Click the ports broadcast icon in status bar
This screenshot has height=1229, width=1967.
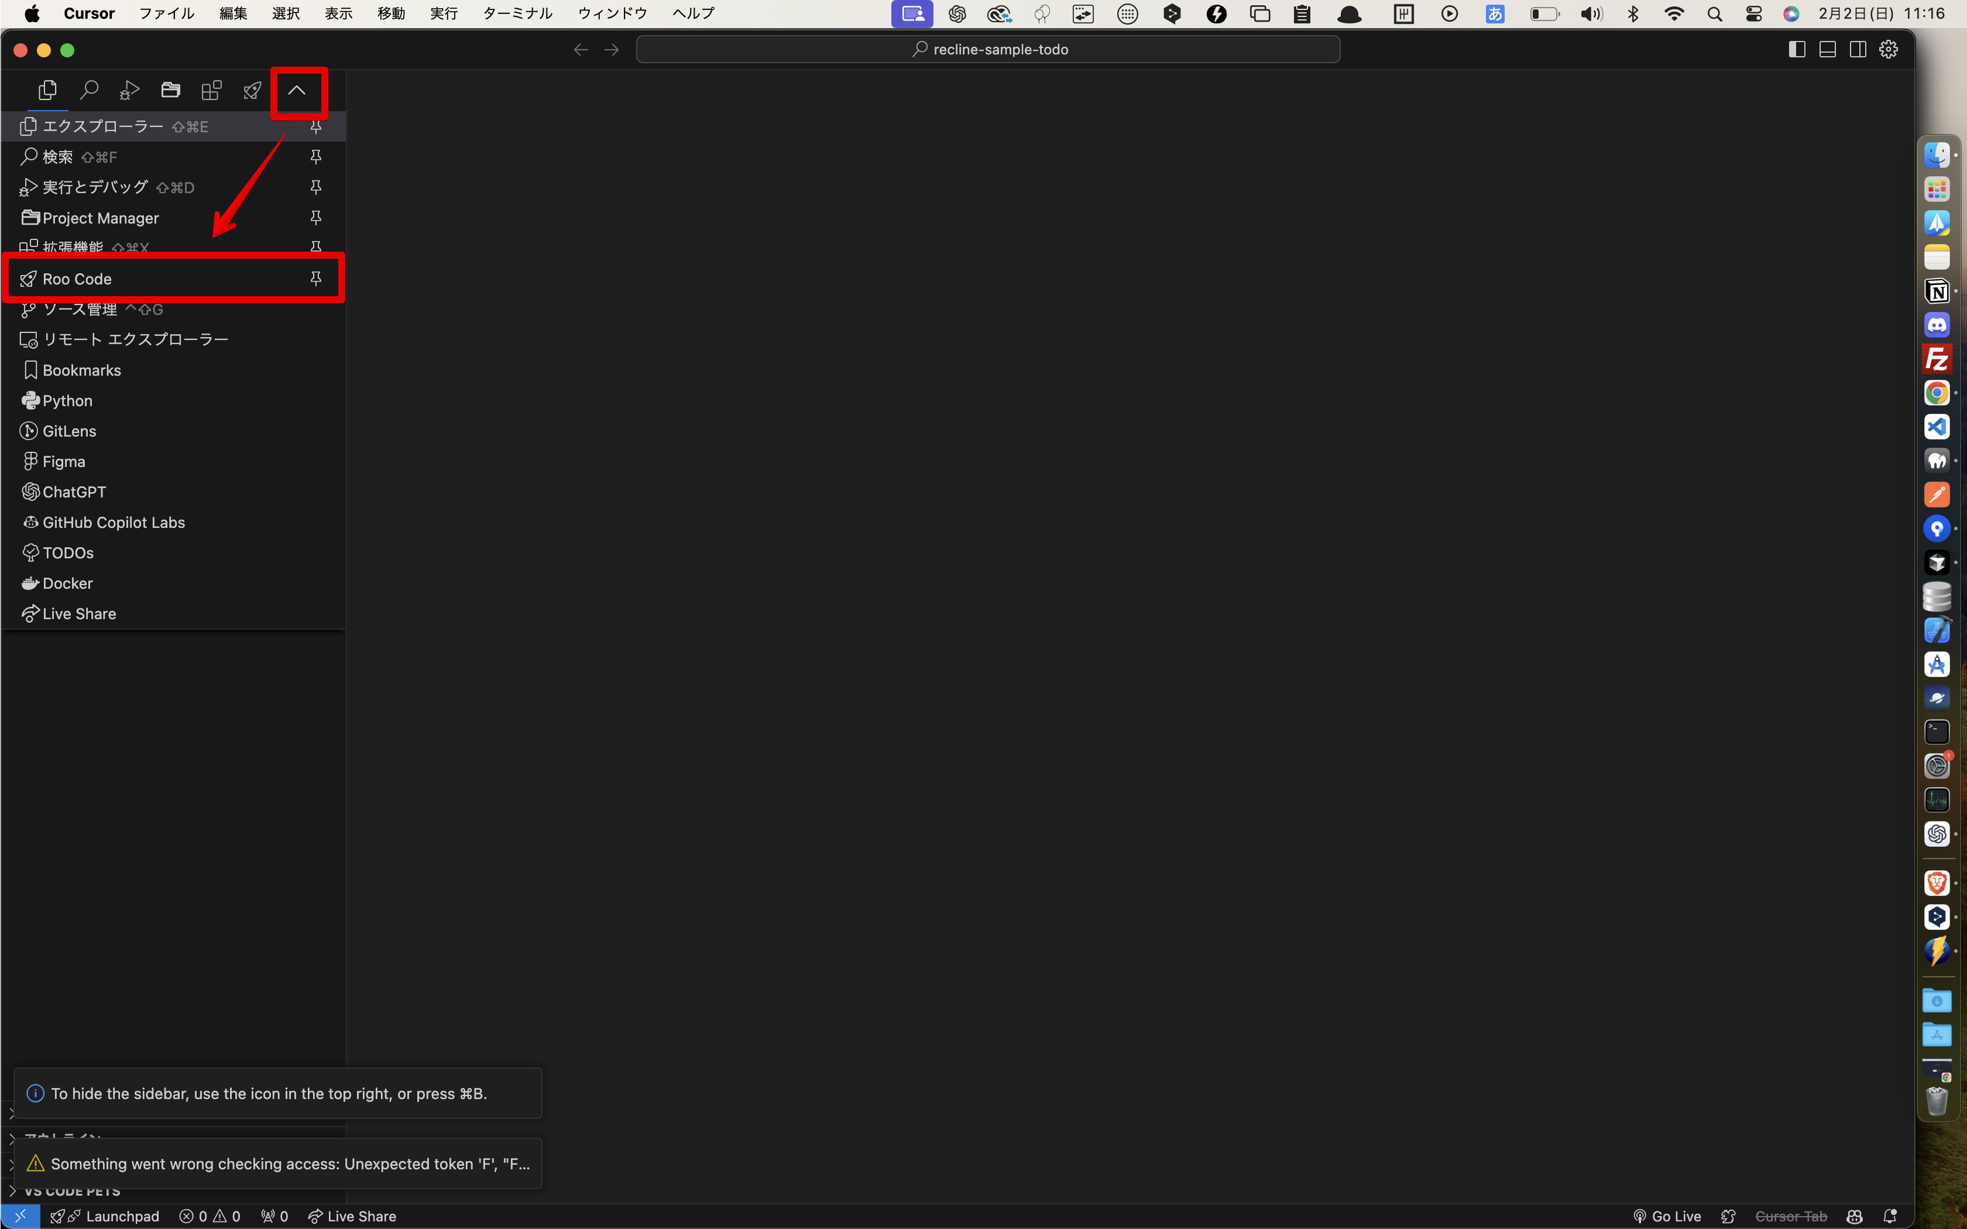tap(274, 1216)
